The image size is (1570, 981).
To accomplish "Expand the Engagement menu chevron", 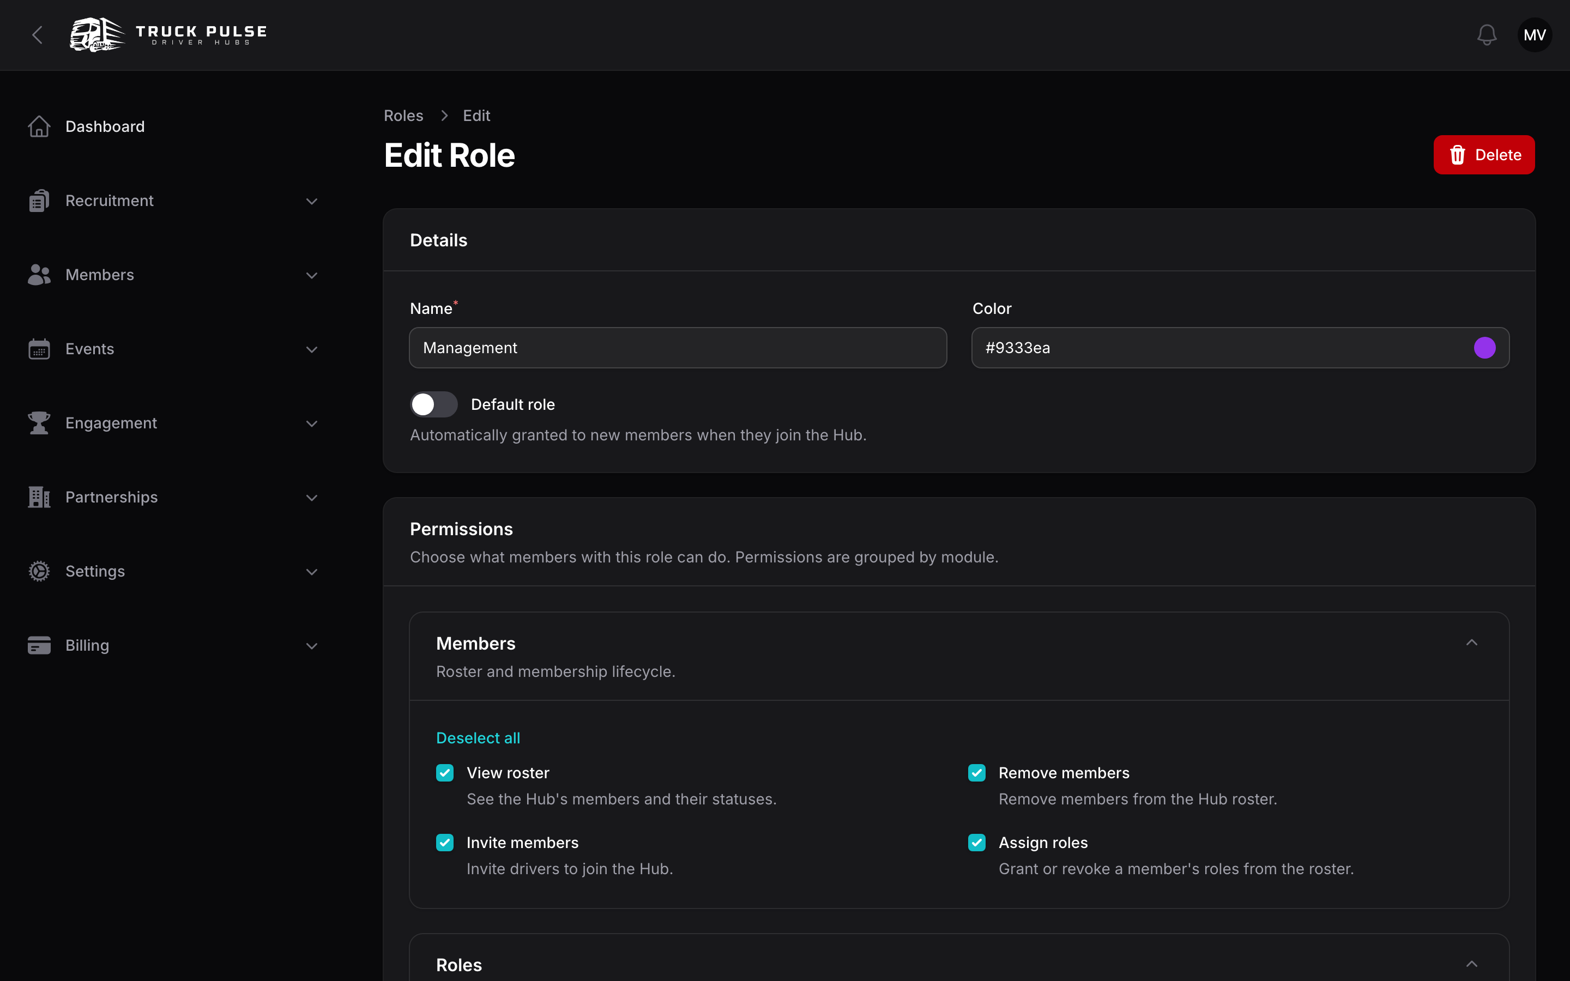I will pyautogui.click(x=311, y=423).
